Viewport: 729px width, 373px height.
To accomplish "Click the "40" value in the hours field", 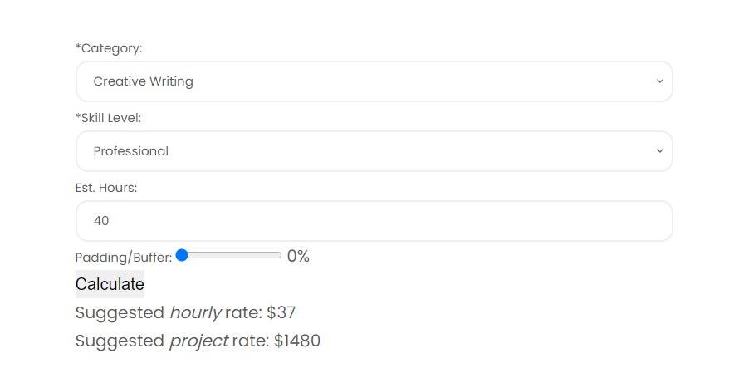I will (101, 221).
